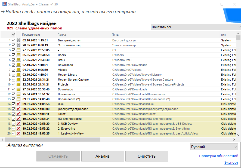Open the Русский language dropdown
The image size is (241, 168).
click(214, 147)
